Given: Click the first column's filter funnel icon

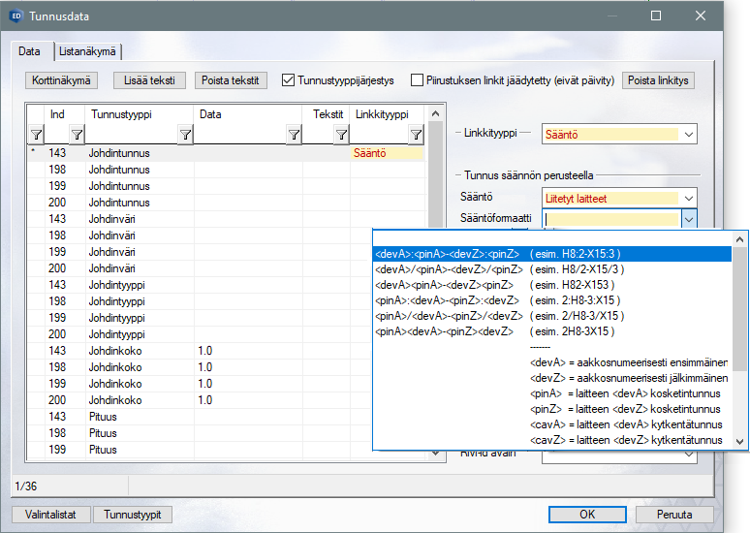Looking at the screenshot, I should click(36, 135).
